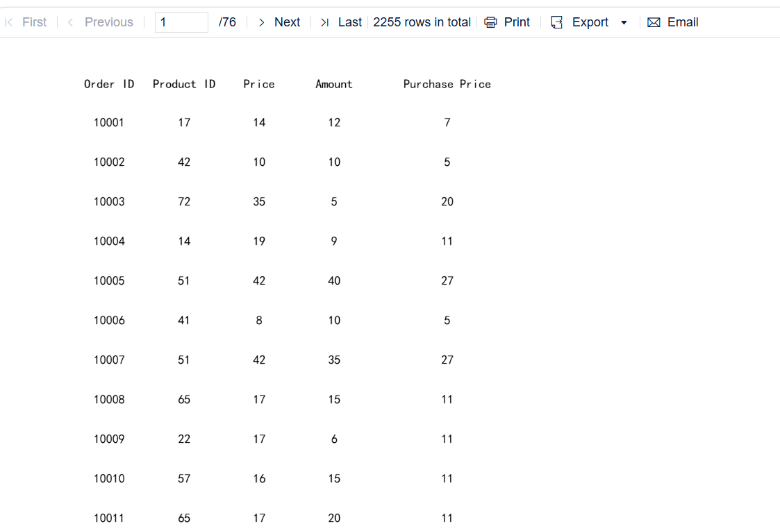Click the Email button label
The width and height of the screenshot is (780, 531).
point(683,22)
